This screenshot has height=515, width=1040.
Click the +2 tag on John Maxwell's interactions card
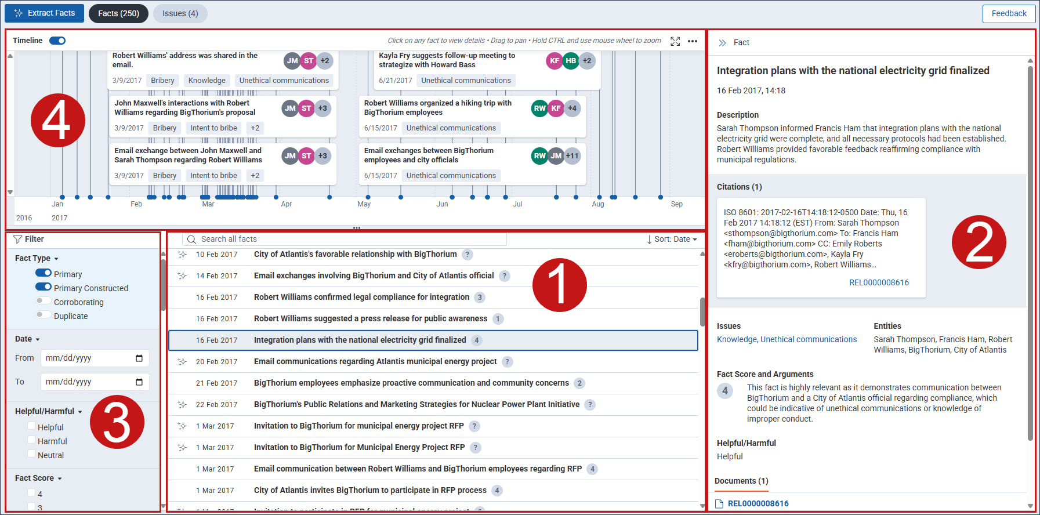coord(255,128)
